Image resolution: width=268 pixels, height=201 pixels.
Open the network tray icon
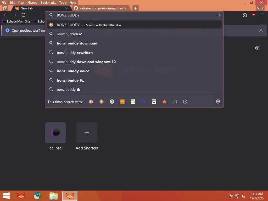click(237, 196)
